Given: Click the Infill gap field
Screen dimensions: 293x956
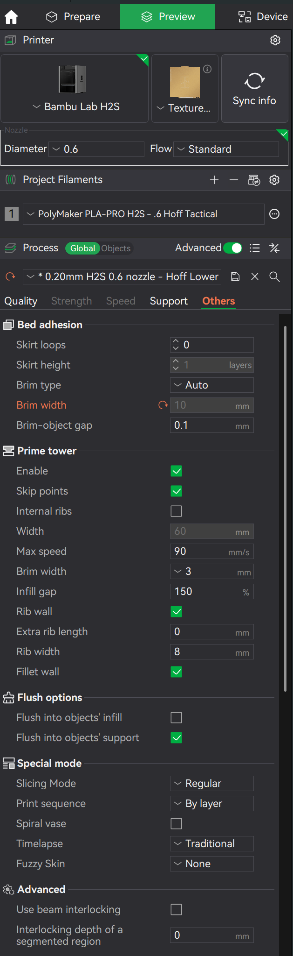Looking at the screenshot, I should (x=212, y=592).
